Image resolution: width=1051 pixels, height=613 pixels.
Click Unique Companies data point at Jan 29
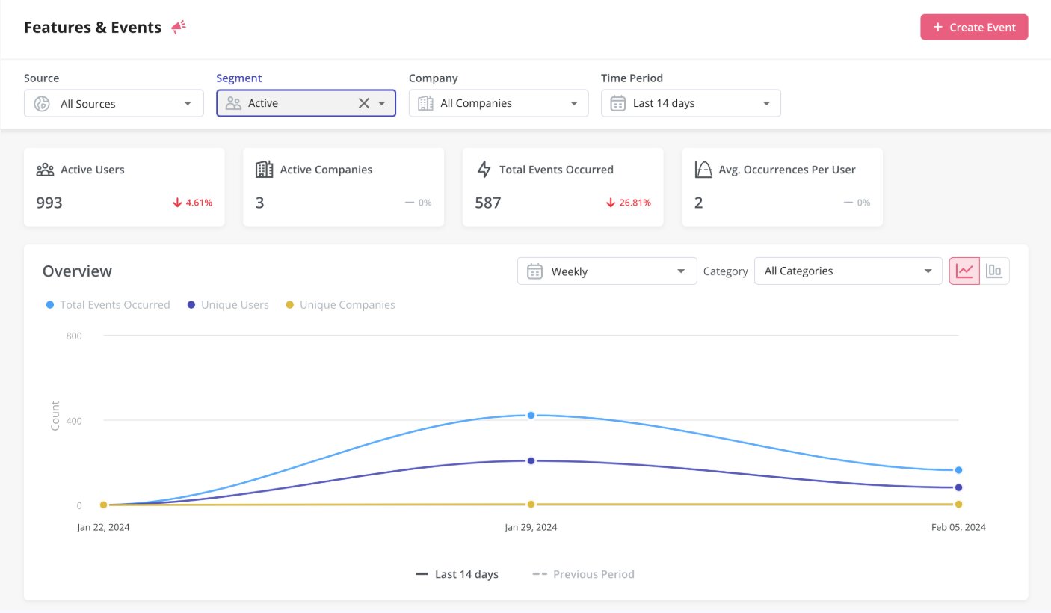point(531,504)
